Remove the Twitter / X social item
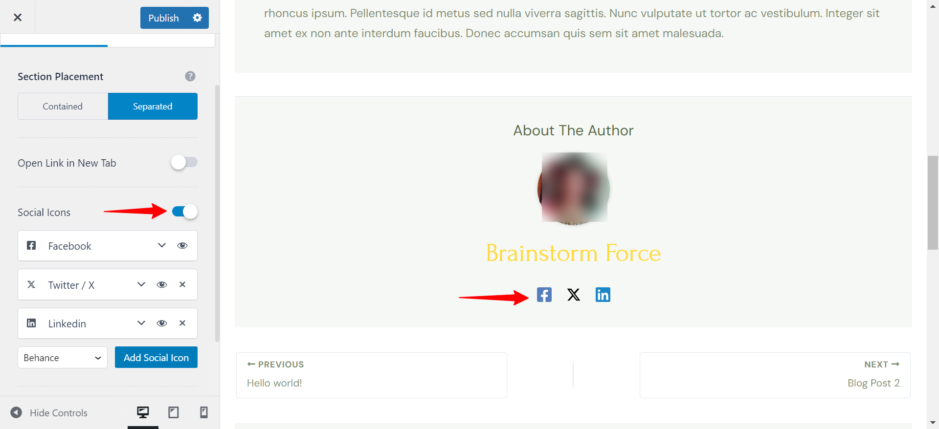939x429 pixels. pyautogui.click(x=182, y=284)
